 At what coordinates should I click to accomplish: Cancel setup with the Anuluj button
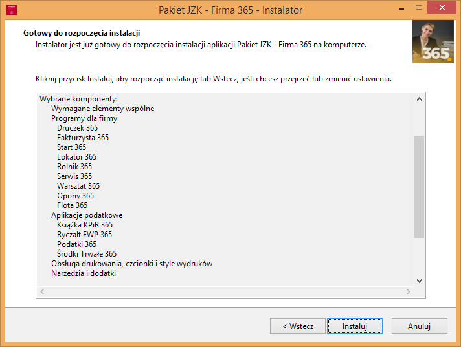[420, 326]
